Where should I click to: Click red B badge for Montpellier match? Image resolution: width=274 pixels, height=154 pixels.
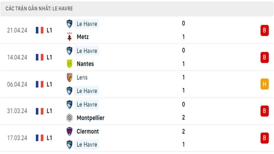click(264, 111)
